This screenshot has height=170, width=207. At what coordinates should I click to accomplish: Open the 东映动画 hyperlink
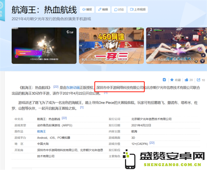[x=73, y=88]
